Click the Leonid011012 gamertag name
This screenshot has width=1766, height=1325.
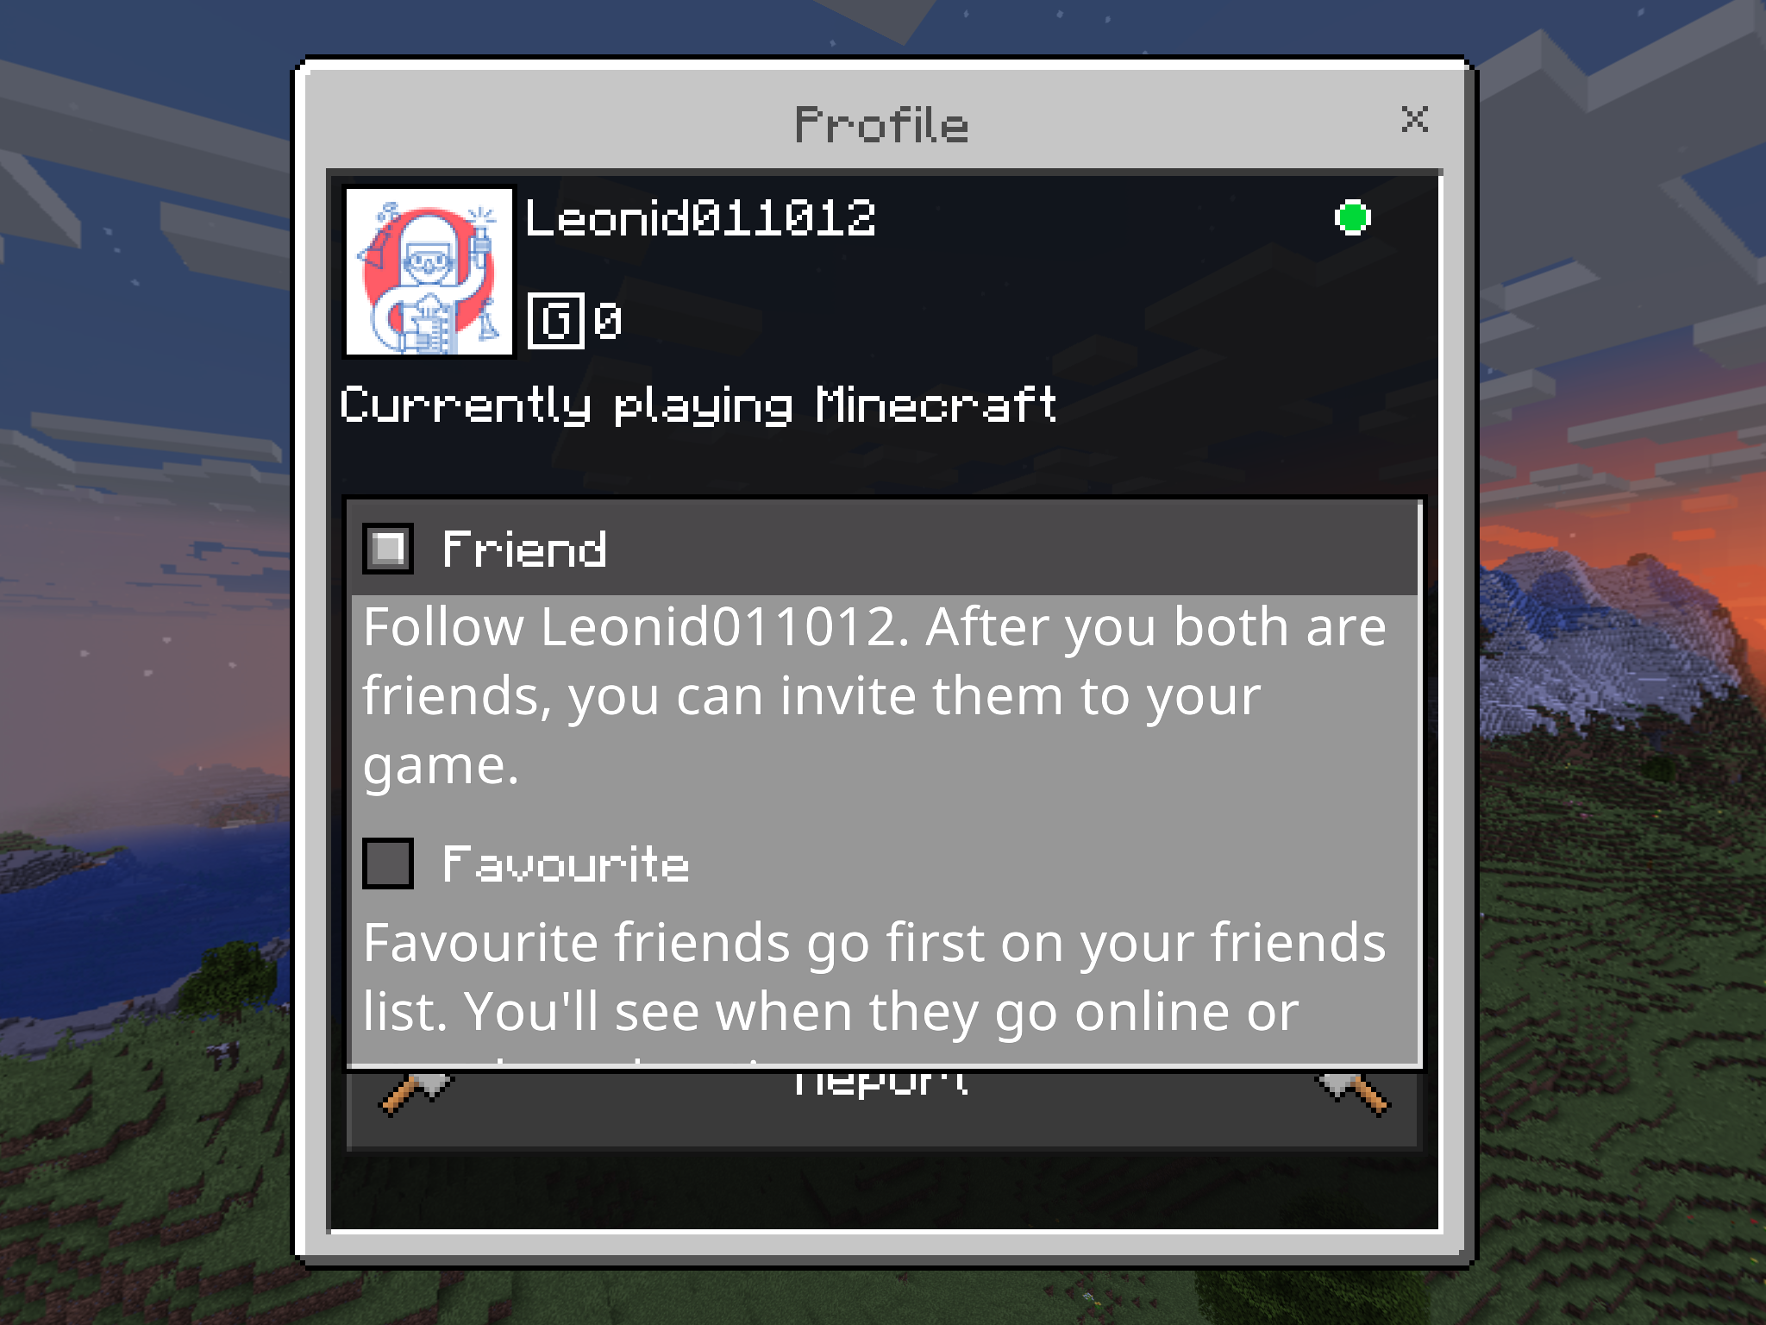701,218
